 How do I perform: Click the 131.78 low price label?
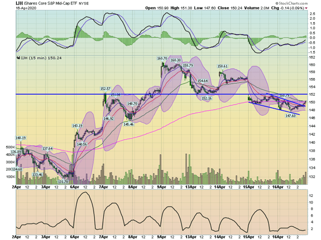pos(63,181)
